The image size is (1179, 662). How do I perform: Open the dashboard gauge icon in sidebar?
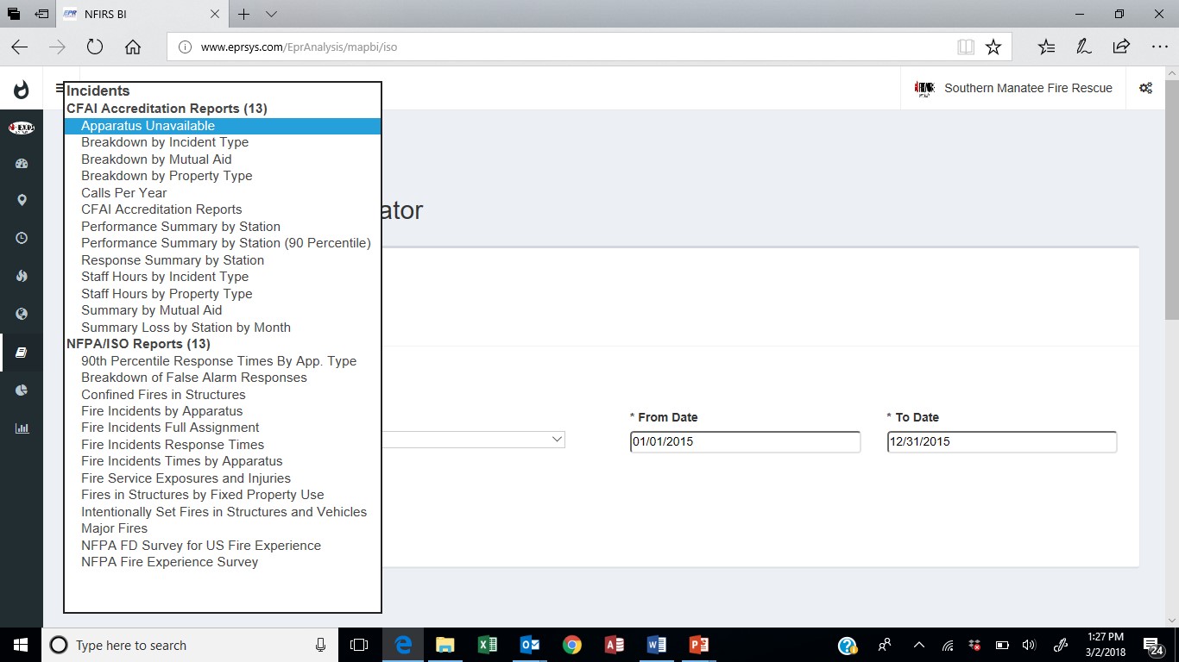click(22, 163)
